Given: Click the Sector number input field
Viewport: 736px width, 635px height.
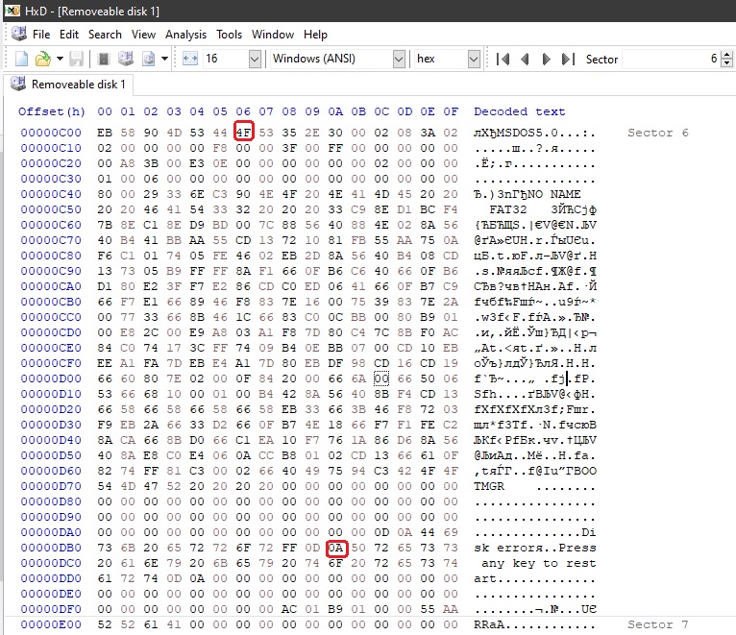Looking at the screenshot, I should [x=667, y=59].
